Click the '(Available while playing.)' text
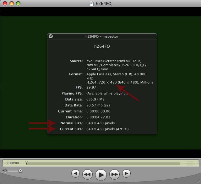The image size is (201, 184). point(107,93)
